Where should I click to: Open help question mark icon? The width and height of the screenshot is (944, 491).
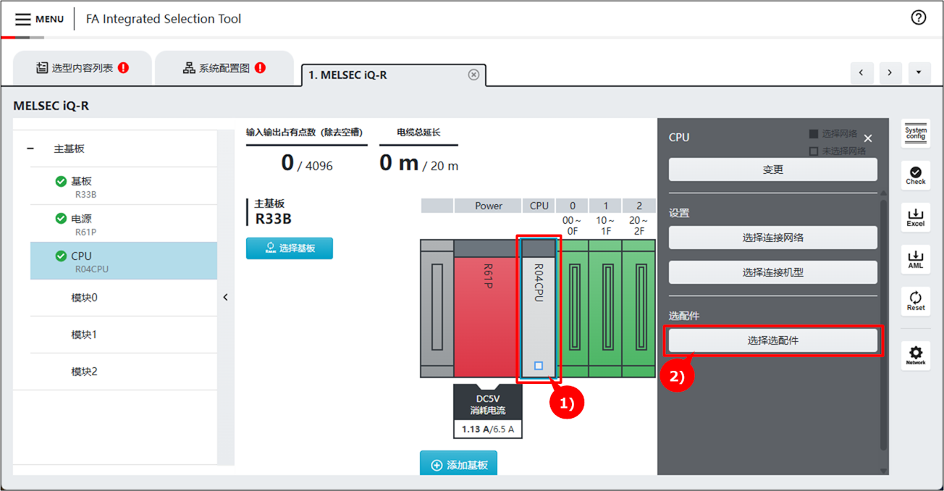tap(919, 18)
